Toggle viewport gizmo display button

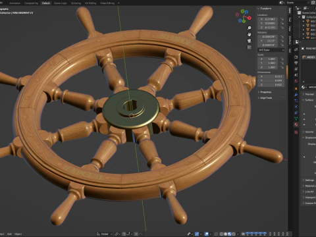click(197, 234)
